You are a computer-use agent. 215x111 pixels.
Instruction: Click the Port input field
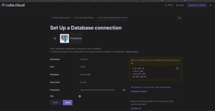[x=102, y=67]
